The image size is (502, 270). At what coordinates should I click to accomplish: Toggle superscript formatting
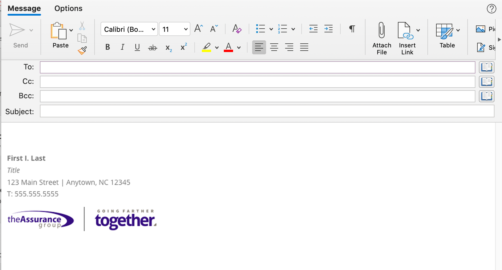[x=184, y=47]
